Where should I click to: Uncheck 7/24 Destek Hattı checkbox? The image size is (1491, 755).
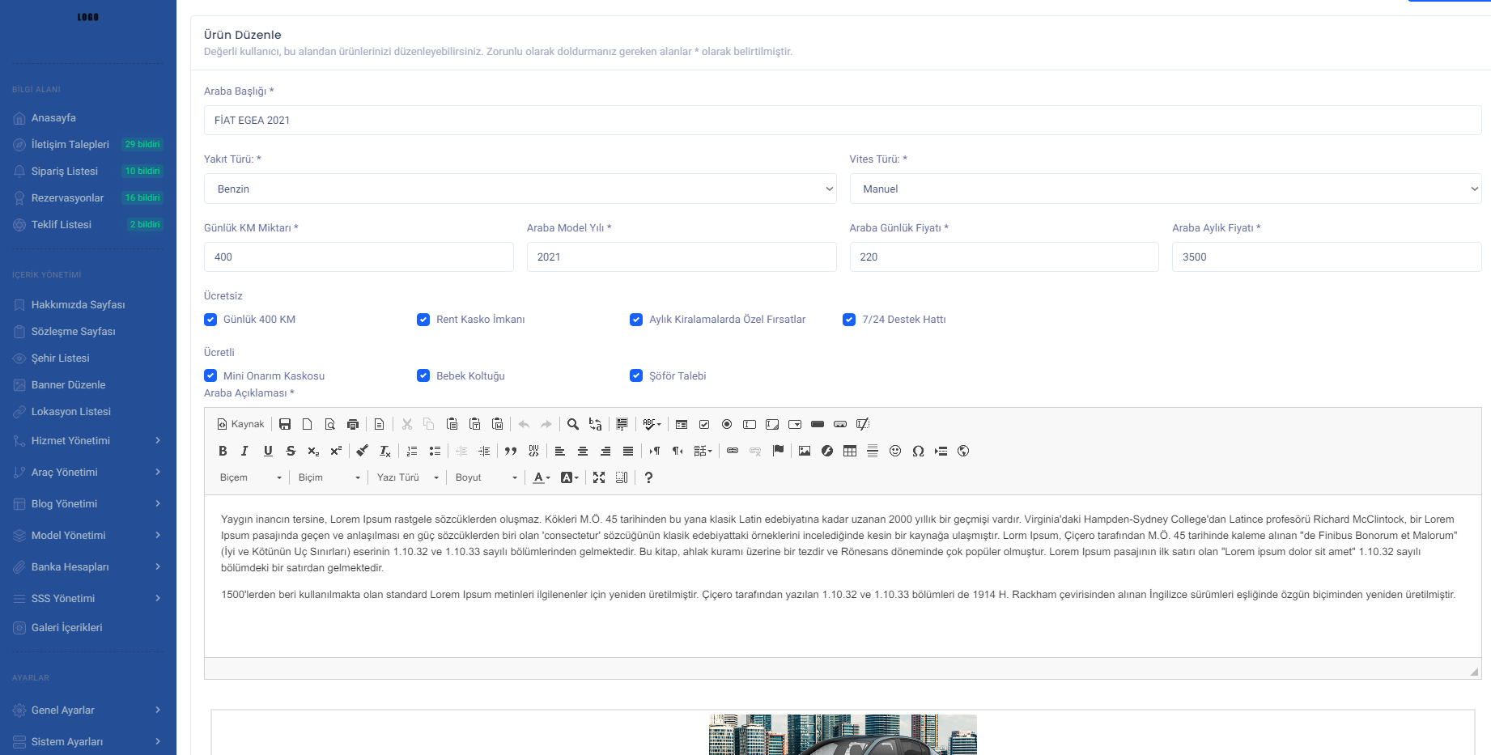click(x=849, y=319)
